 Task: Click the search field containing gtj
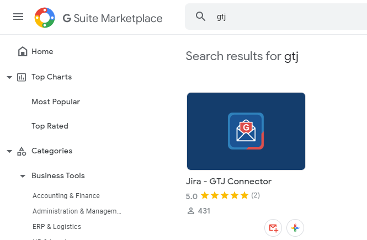click(276, 17)
